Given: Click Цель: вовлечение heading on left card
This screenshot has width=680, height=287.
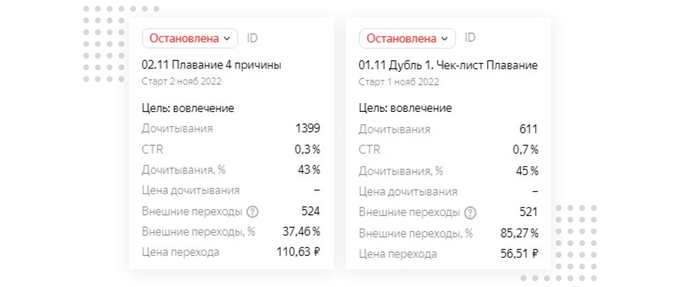Looking at the screenshot, I should [x=188, y=108].
